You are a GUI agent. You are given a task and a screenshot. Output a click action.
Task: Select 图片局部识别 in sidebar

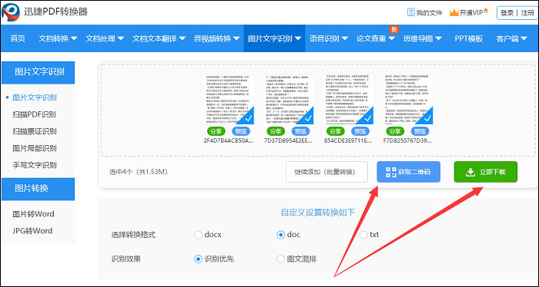click(35, 148)
